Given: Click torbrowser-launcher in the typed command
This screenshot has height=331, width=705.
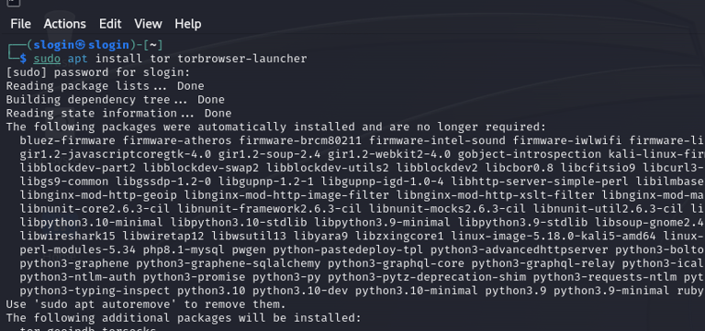Looking at the screenshot, I should point(242,59).
